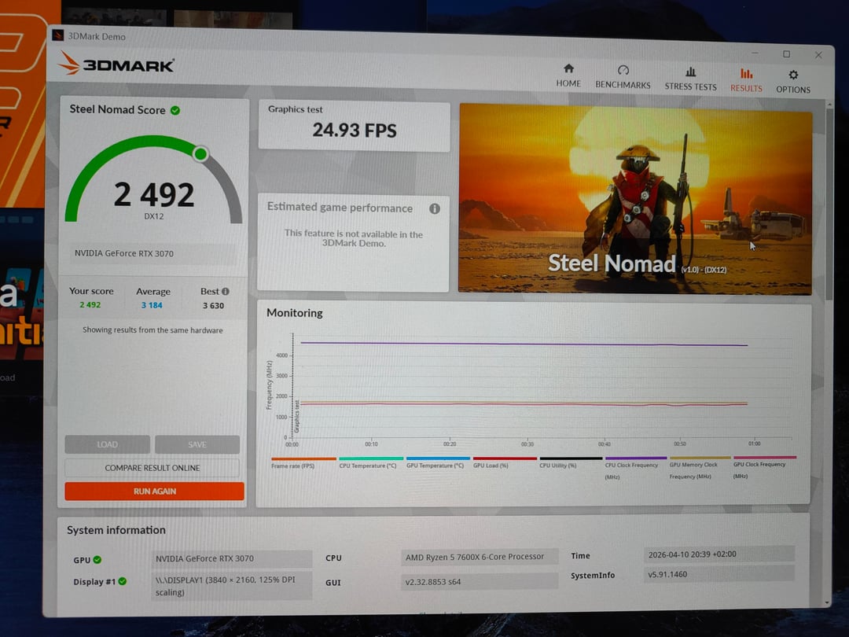Click info icon beside Estimated game performance
This screenshot has height=637, width=849.
coord(435,208)
